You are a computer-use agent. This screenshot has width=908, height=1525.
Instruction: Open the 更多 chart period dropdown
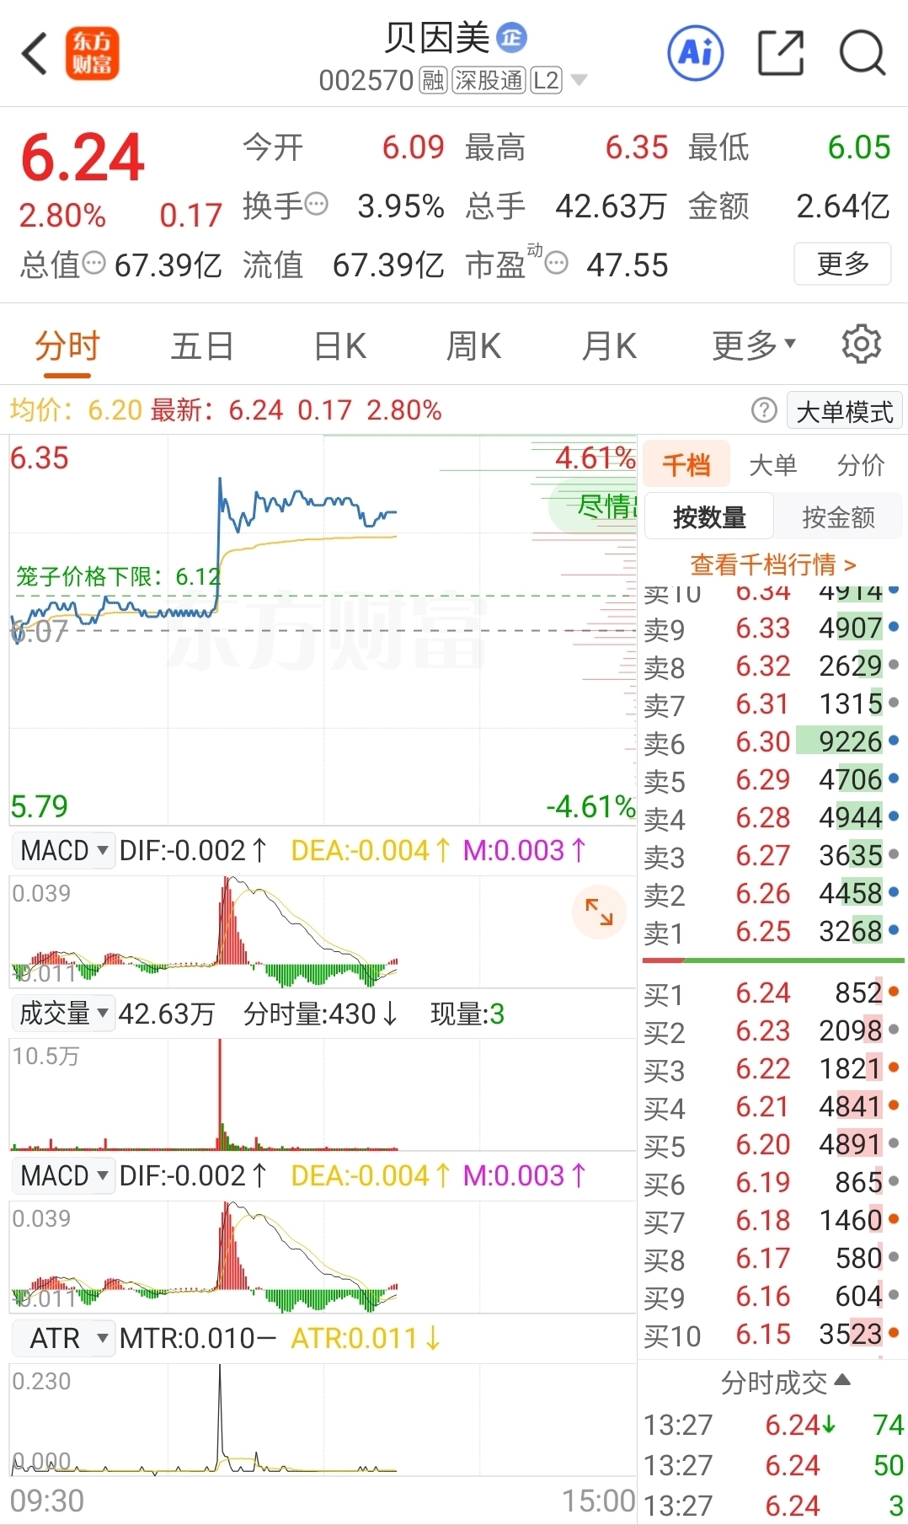click(x=754, y=345)
